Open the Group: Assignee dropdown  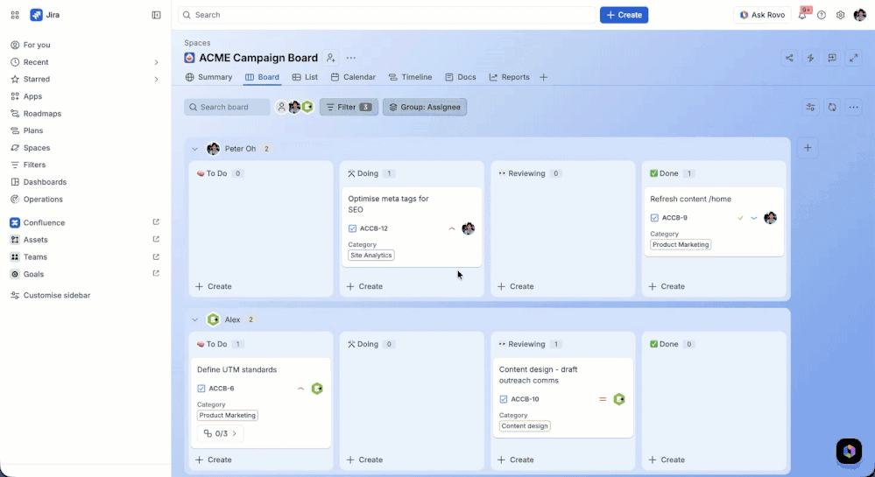(x=425, y=107)
